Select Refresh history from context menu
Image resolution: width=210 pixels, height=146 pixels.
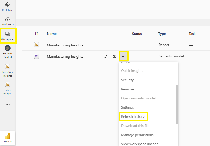133,116
